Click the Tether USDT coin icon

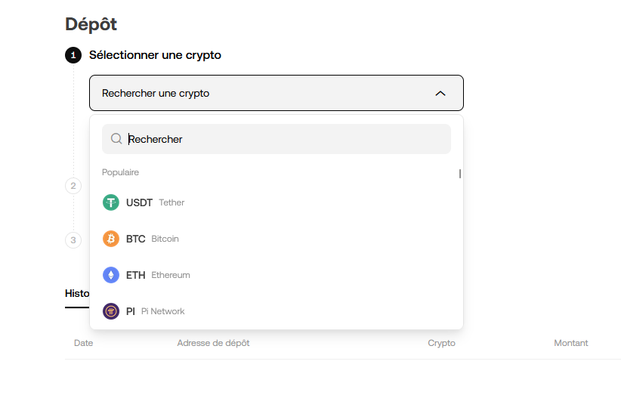[111, 202]
